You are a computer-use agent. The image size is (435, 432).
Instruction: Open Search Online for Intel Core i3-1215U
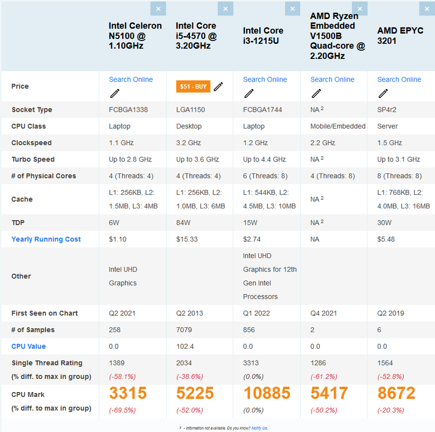[265, 79]
